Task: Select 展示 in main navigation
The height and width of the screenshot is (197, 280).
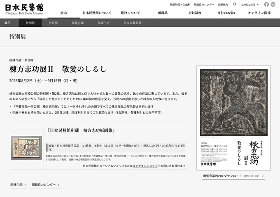Action: [63, 13]
